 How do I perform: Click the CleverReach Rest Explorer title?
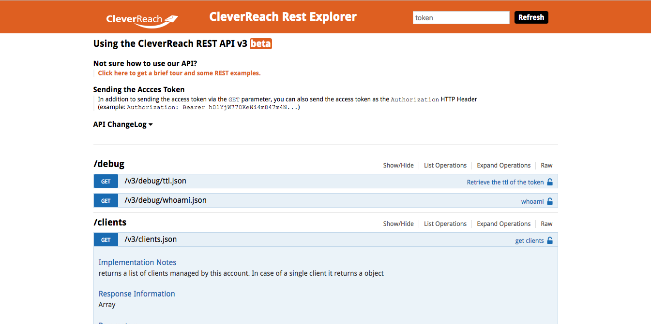click(x=283, y=17)
